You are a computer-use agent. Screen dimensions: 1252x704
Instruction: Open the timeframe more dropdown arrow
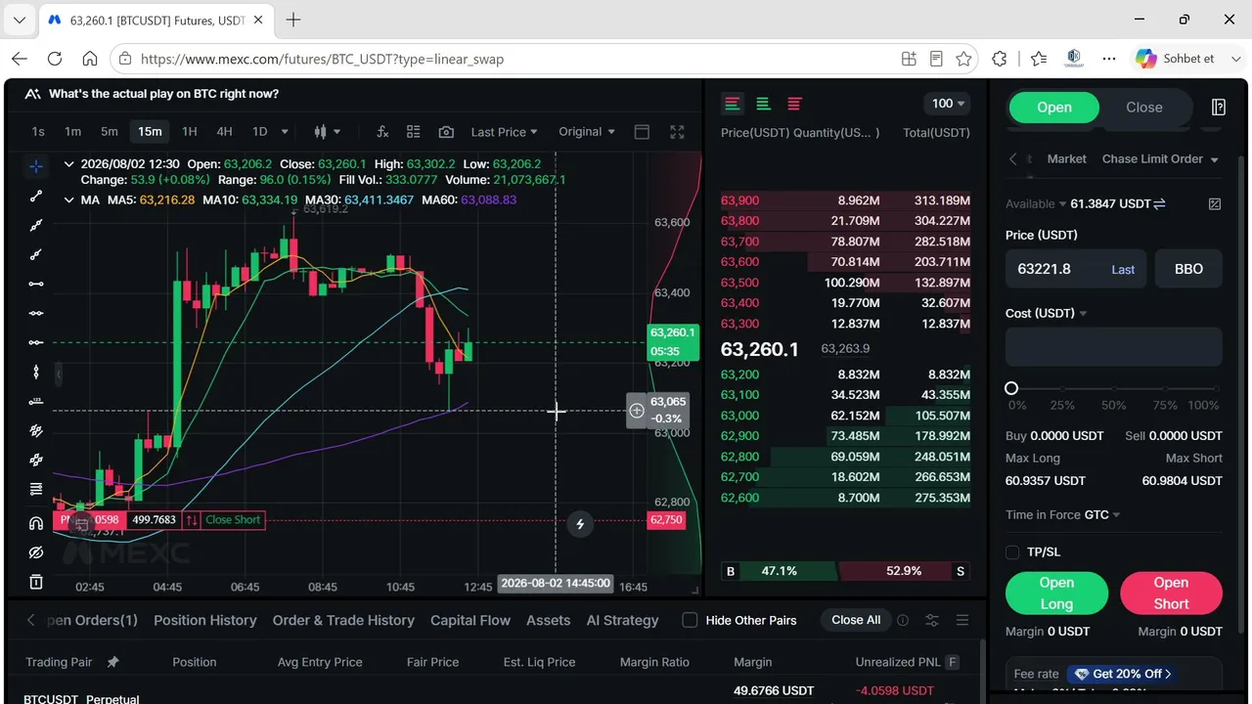[x=285, y=132]
